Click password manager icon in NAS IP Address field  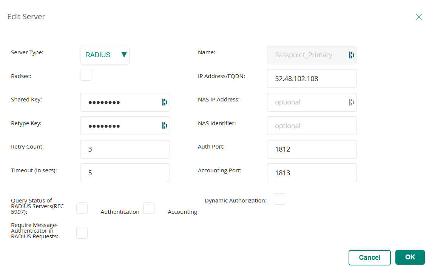pyautogui.click(x=351, y=102)
